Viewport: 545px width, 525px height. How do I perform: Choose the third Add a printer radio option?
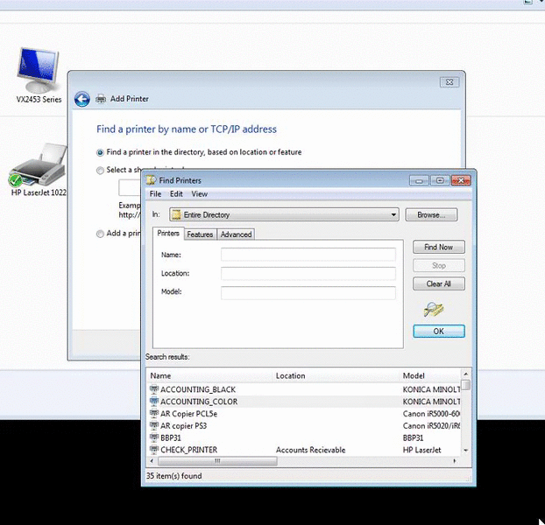click(101, 234)
